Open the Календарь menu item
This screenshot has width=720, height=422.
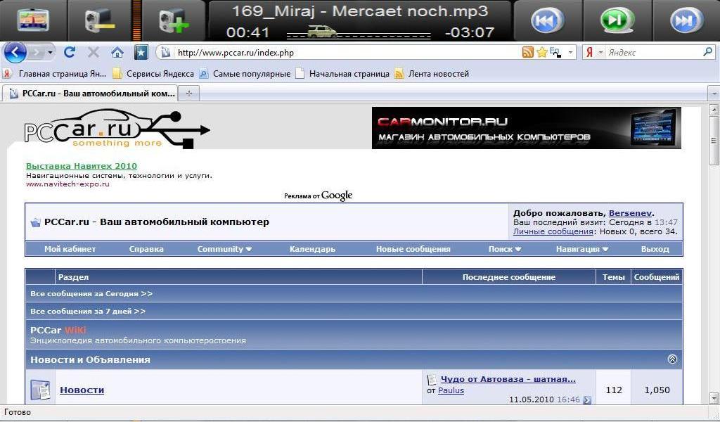click(312, 249)
